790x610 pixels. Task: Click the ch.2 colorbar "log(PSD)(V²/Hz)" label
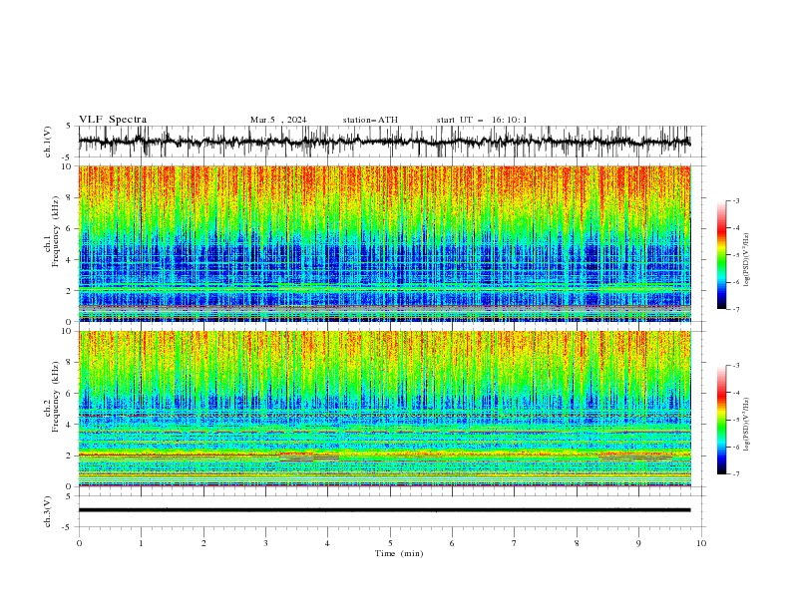747,425
